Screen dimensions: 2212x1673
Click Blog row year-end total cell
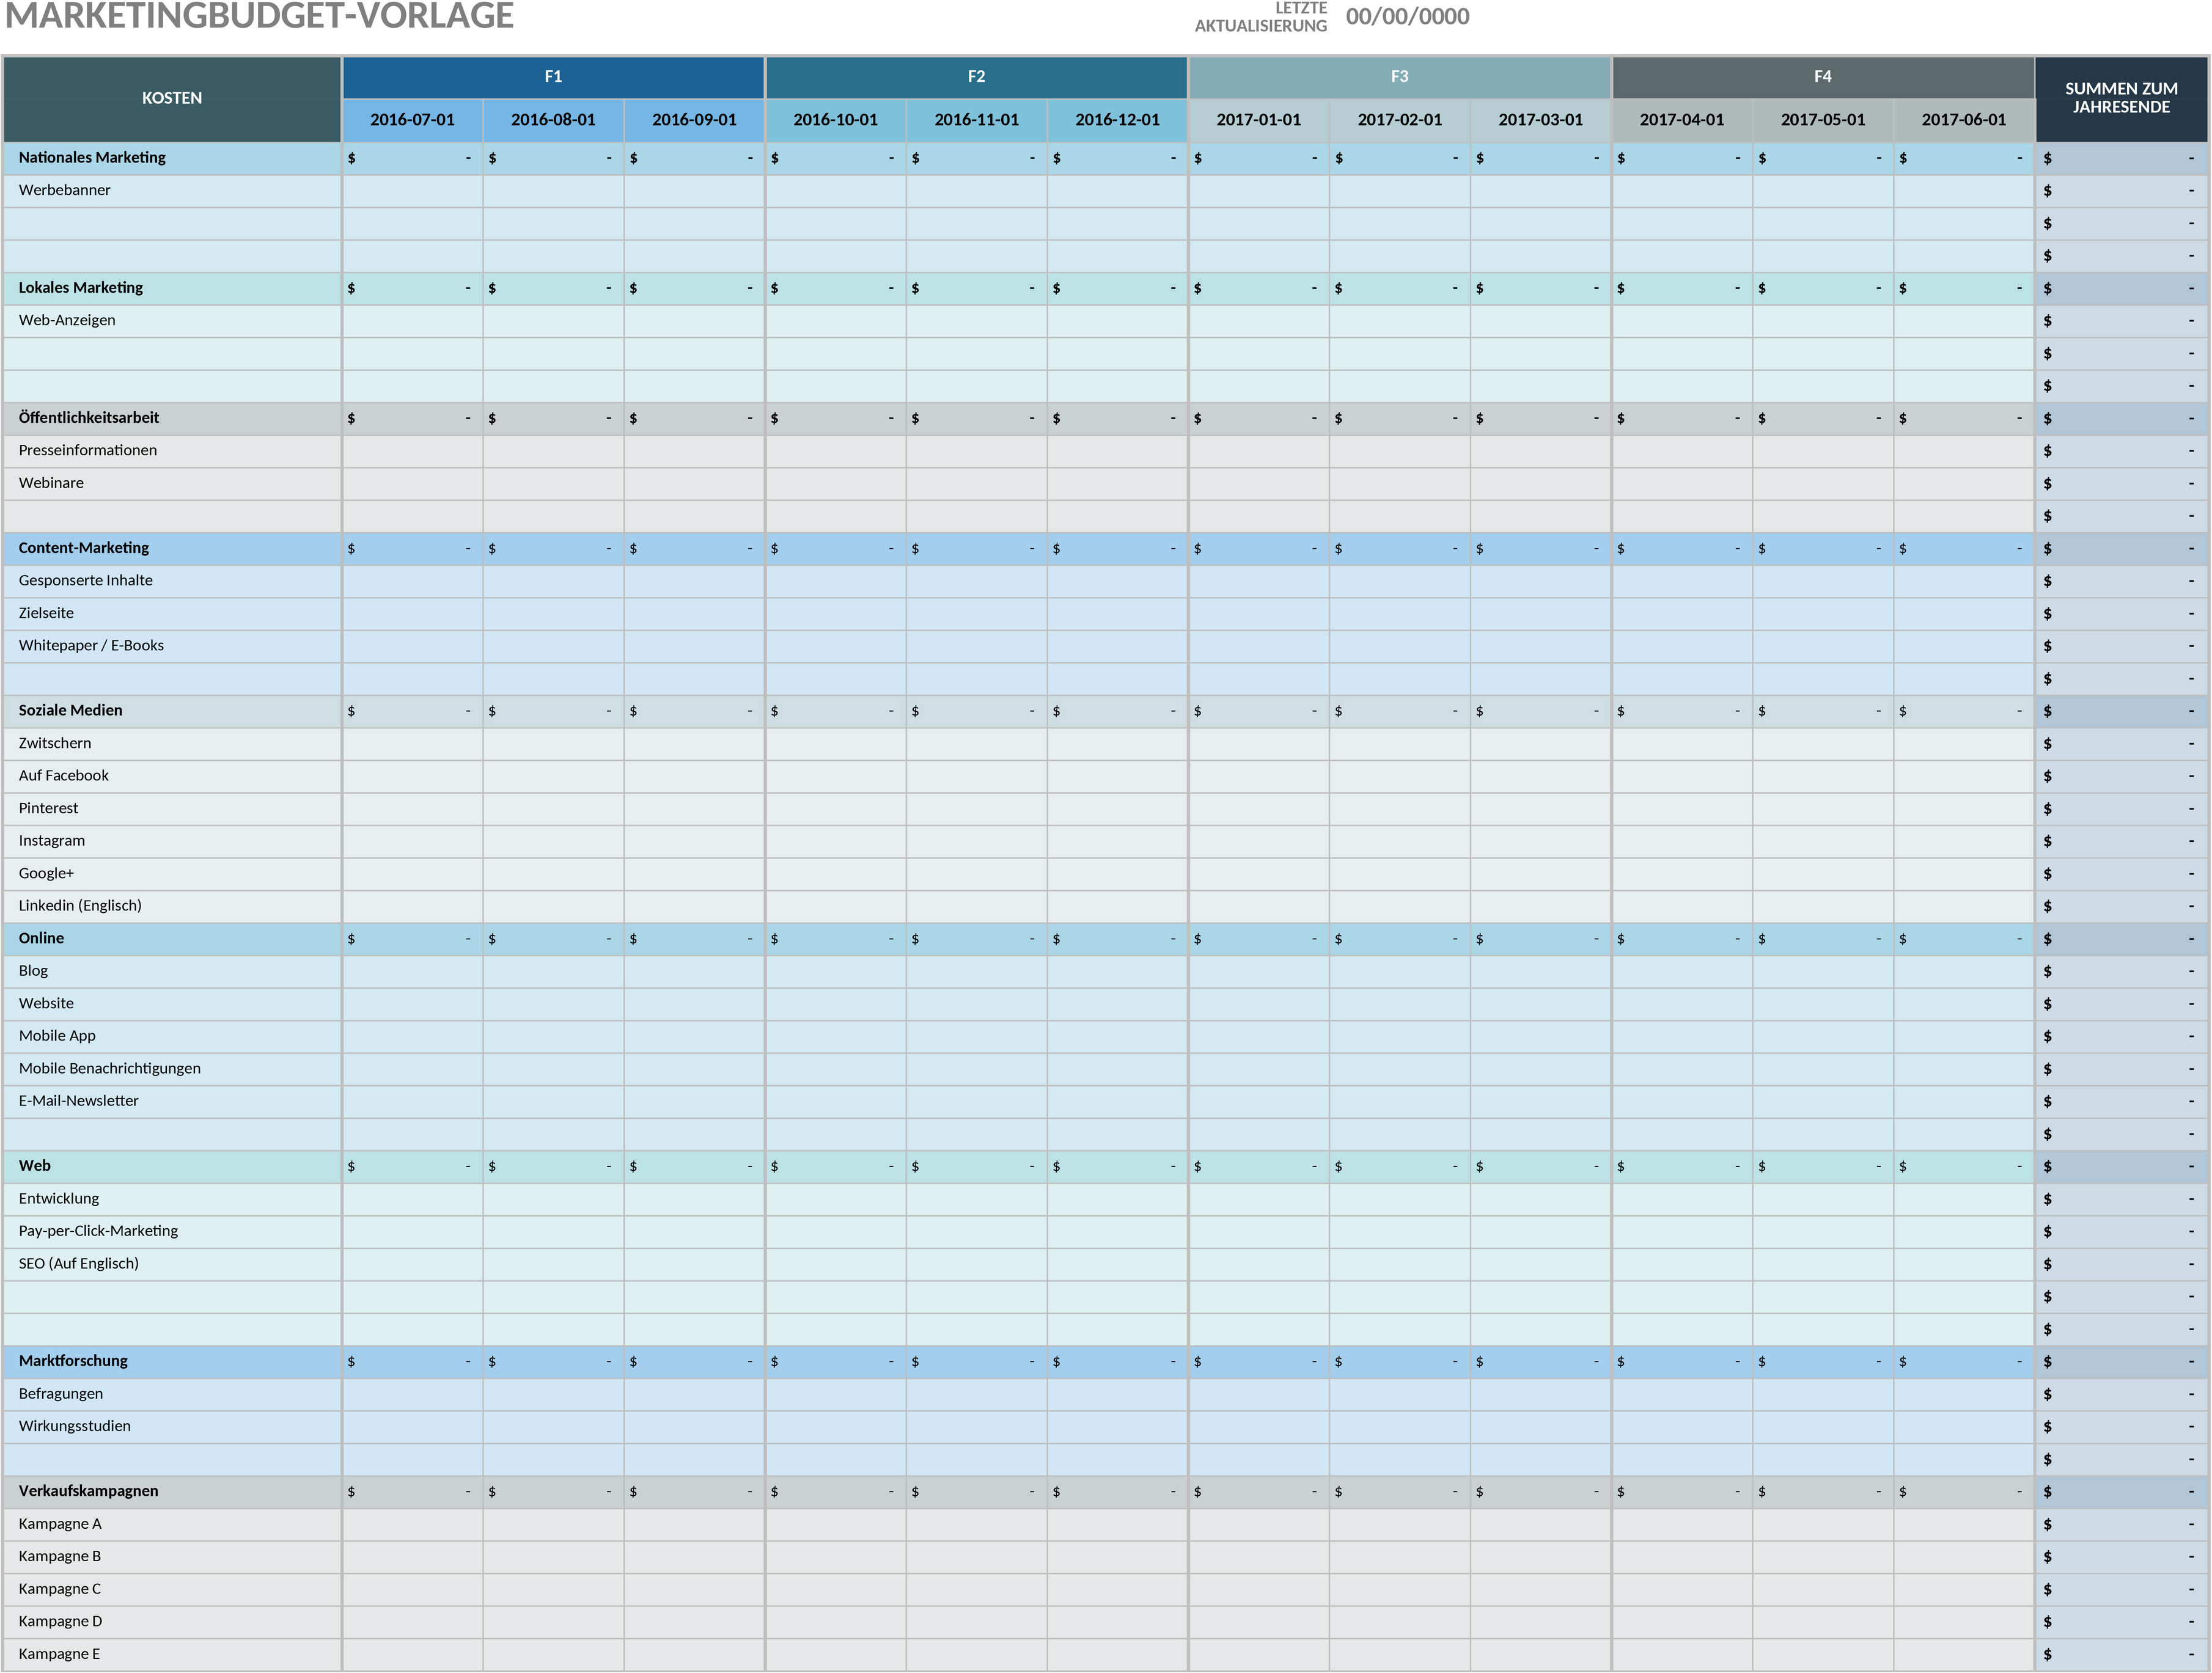click(2121, 970)
